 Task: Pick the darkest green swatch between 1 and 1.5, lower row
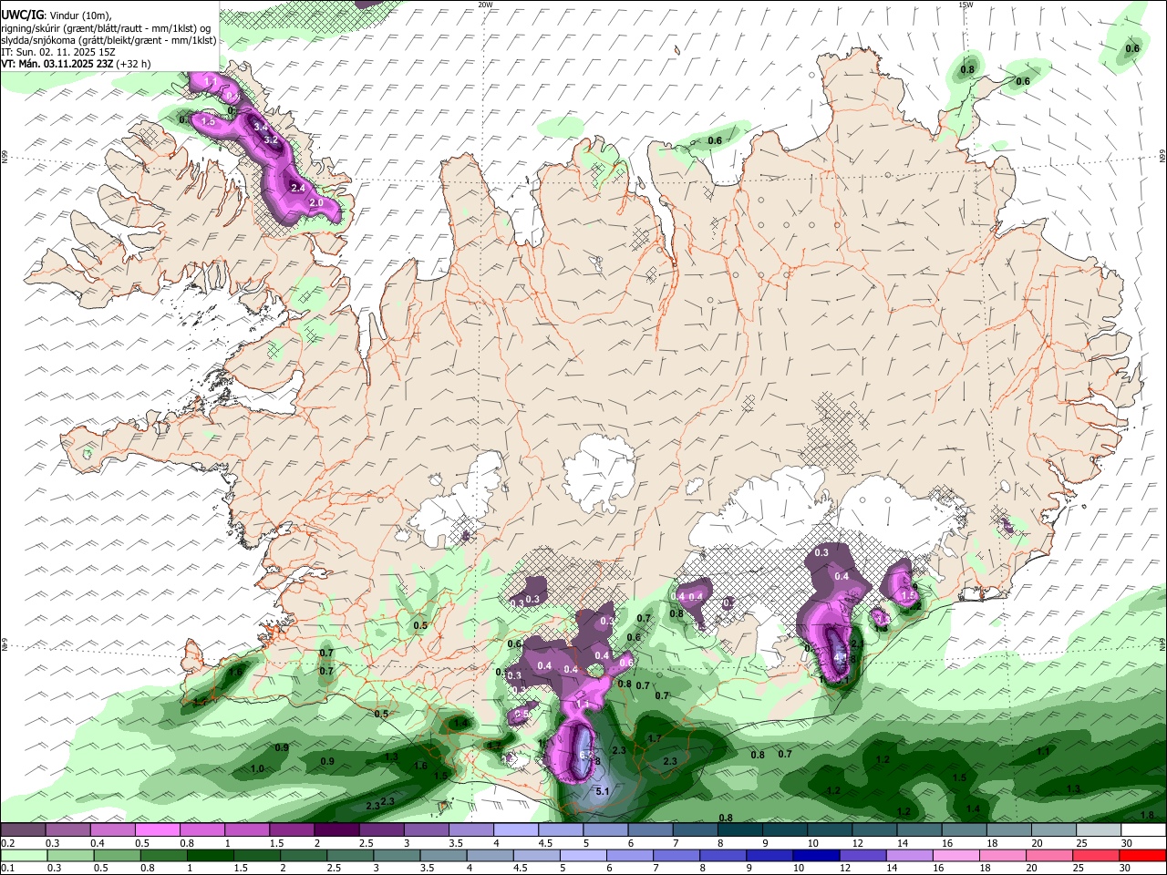[x=210, y=856]
